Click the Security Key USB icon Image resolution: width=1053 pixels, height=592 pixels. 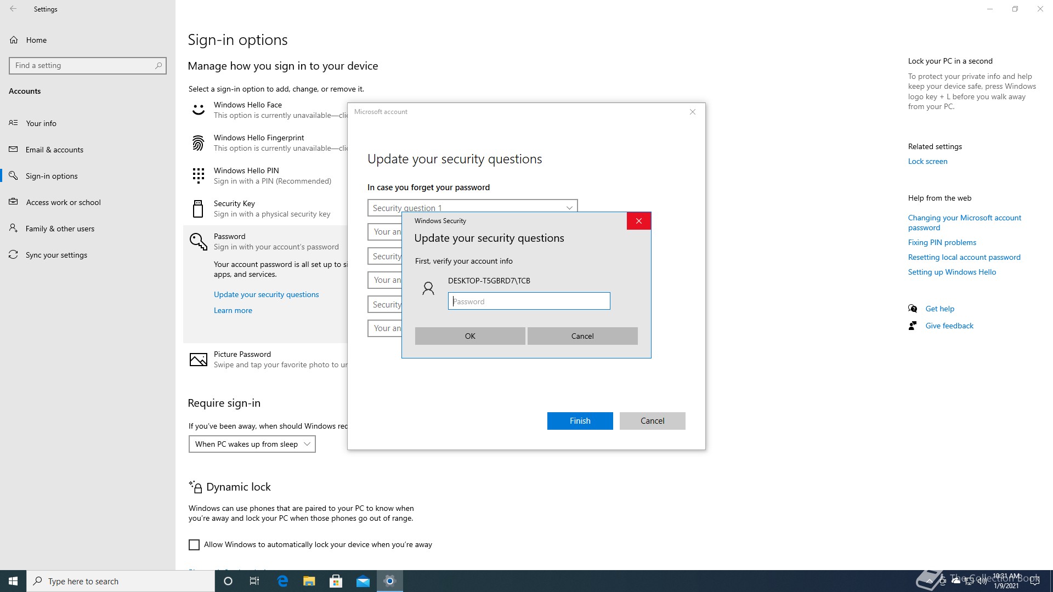tap(198, 209)
